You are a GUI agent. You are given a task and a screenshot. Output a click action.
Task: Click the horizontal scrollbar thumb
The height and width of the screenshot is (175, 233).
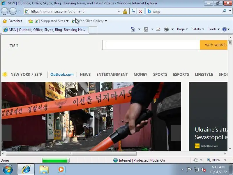pos(71,153)
